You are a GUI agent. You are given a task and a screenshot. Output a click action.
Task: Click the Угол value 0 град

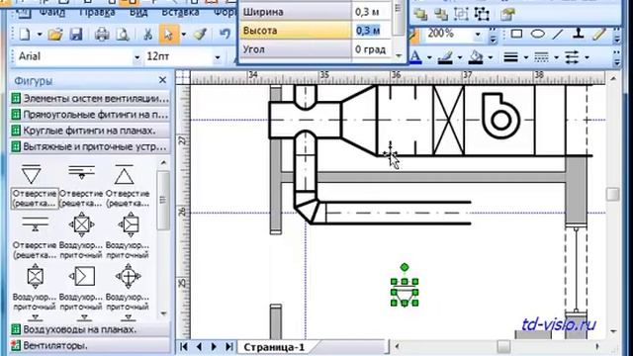tap(372, 49)
